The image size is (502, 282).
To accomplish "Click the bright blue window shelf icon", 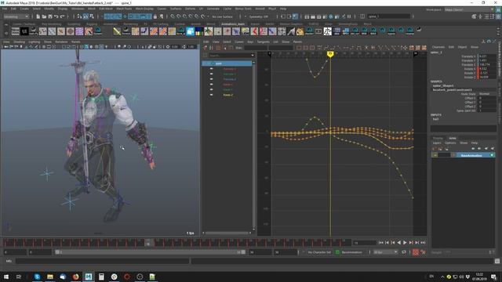I will 190,31.
